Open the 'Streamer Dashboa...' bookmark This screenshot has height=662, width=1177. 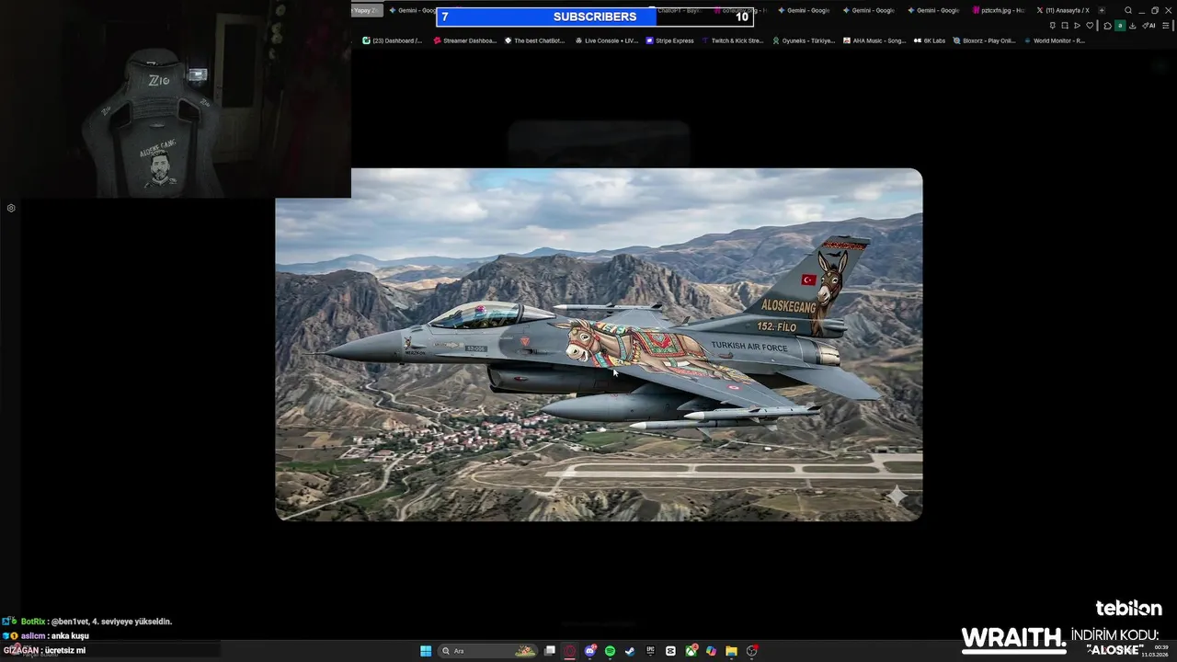point(464,40)
